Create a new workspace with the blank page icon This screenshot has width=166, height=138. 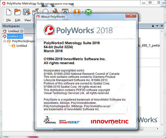point(9,12)
